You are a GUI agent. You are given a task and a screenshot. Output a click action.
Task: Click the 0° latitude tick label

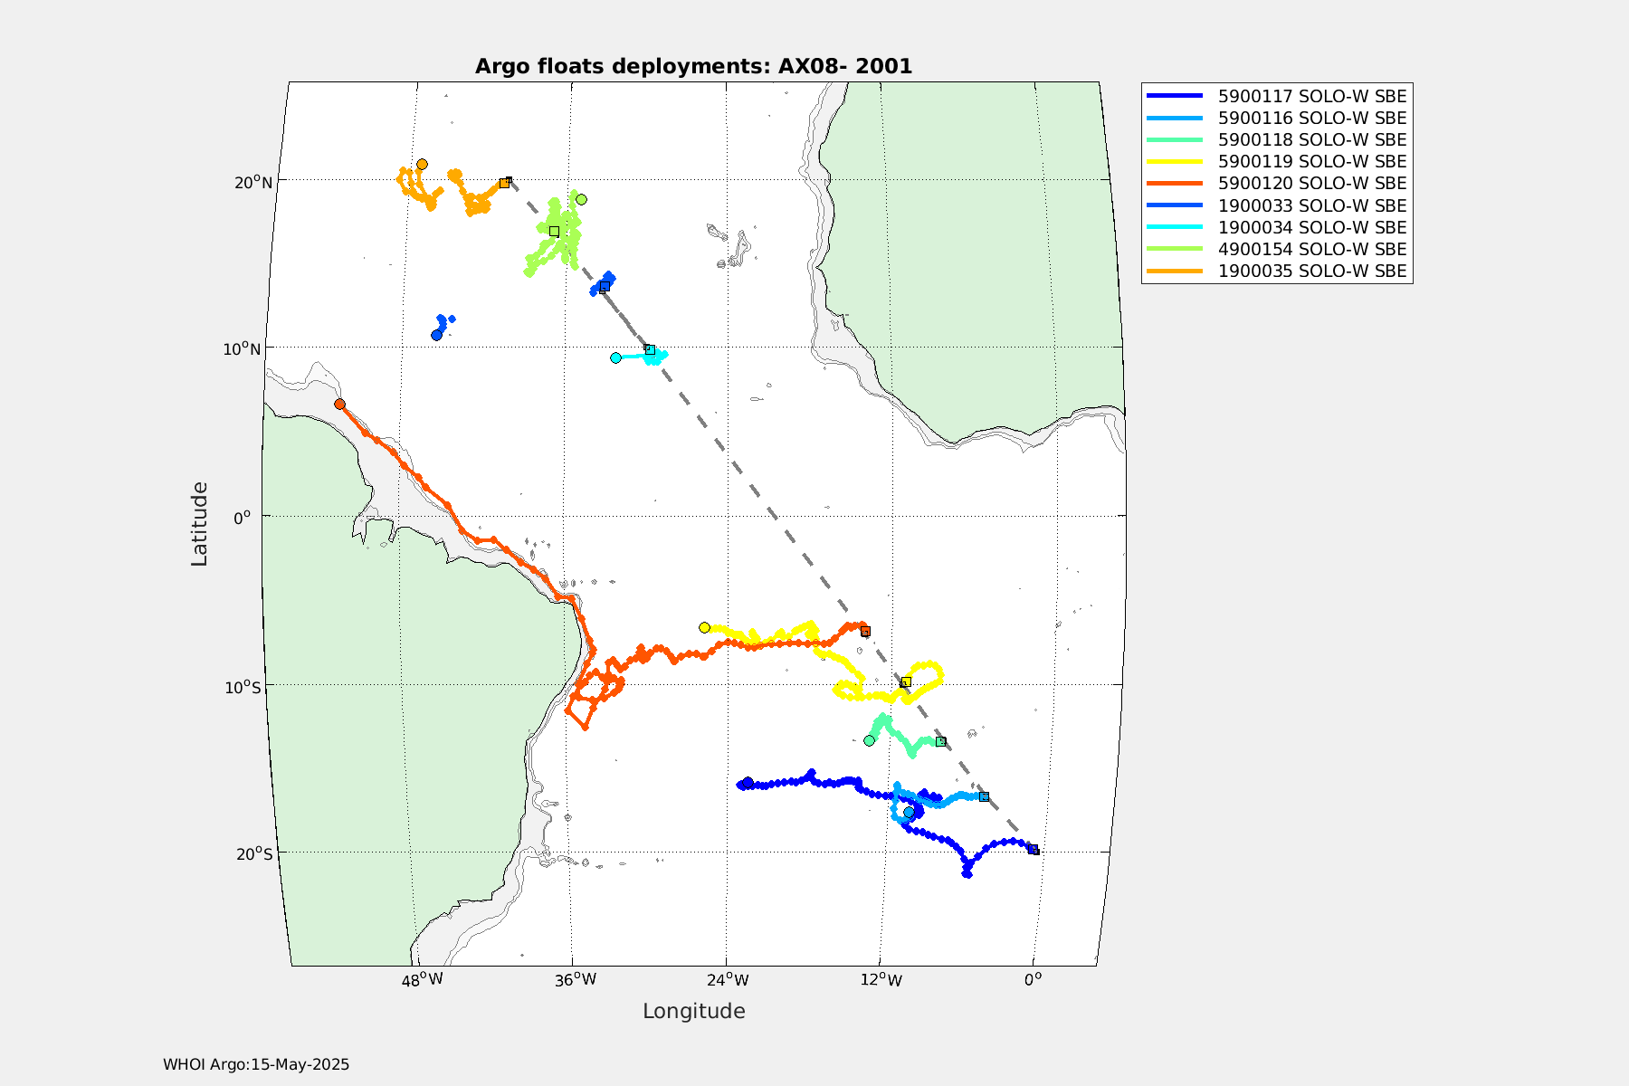coord(242,518)
